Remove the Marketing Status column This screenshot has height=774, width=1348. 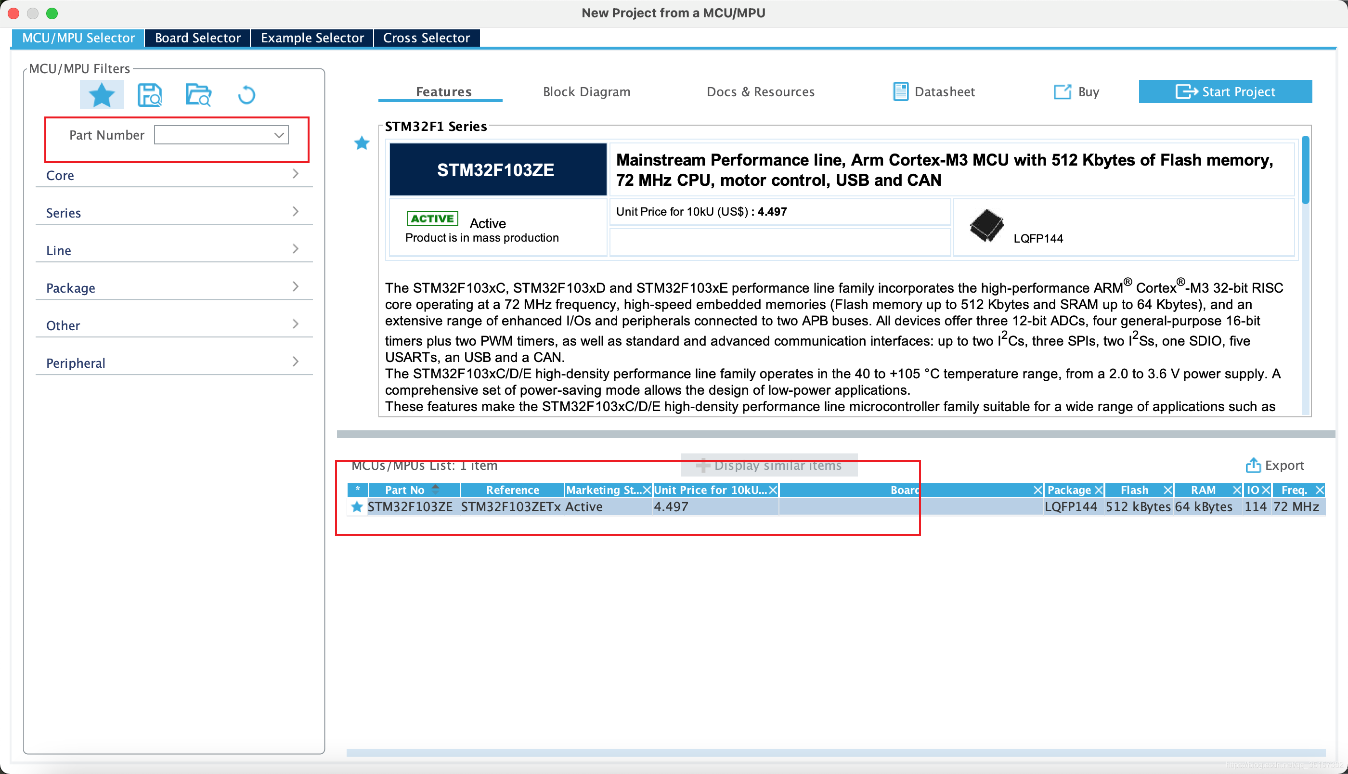point(647,490)
